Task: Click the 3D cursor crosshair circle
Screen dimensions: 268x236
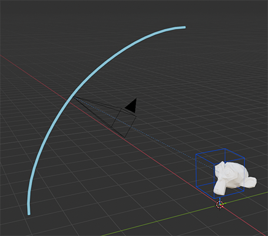Action: tap(220, 205)
